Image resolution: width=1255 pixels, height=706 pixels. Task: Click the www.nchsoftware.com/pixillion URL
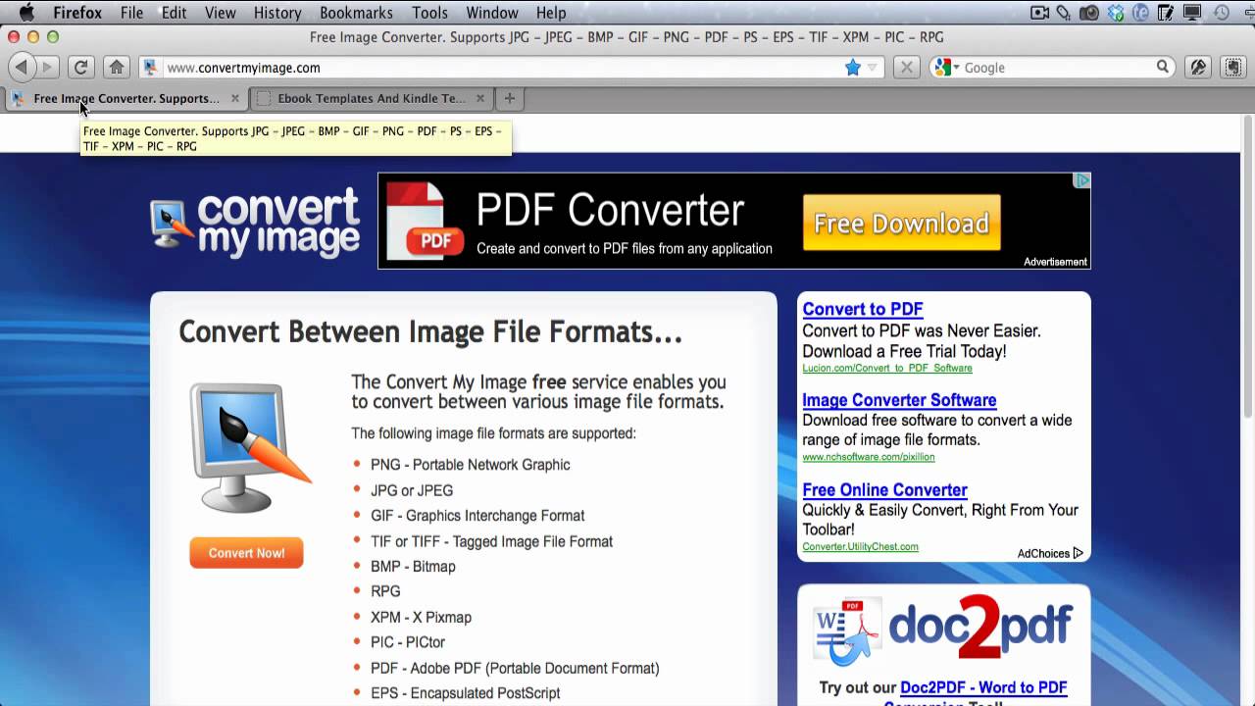pyautogui.click(x=869, y=457)
